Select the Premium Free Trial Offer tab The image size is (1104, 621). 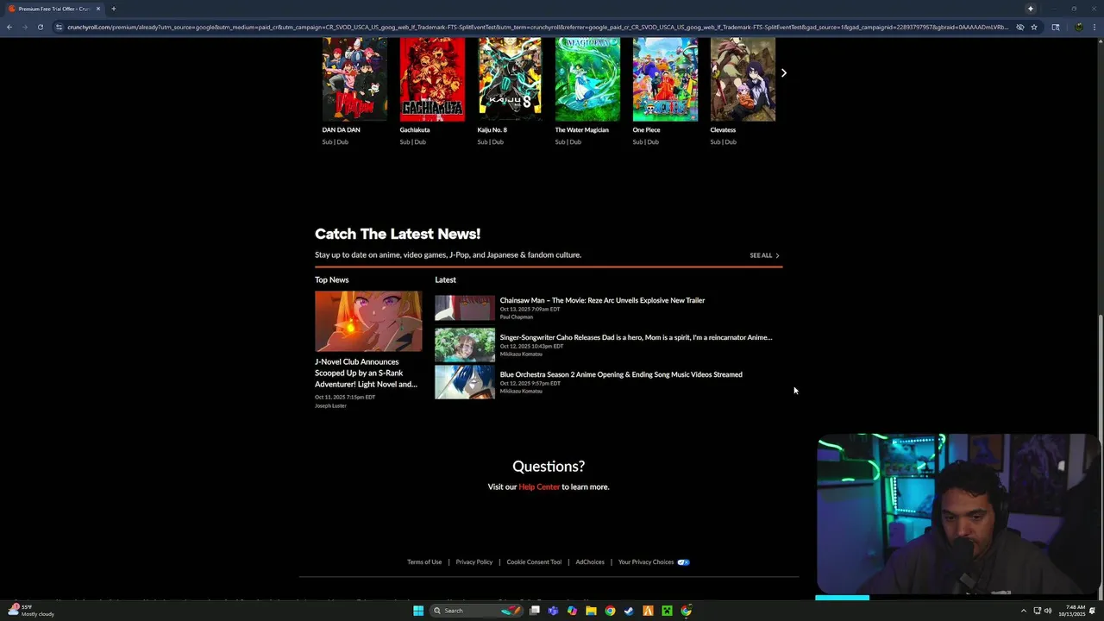coord(54,9)
